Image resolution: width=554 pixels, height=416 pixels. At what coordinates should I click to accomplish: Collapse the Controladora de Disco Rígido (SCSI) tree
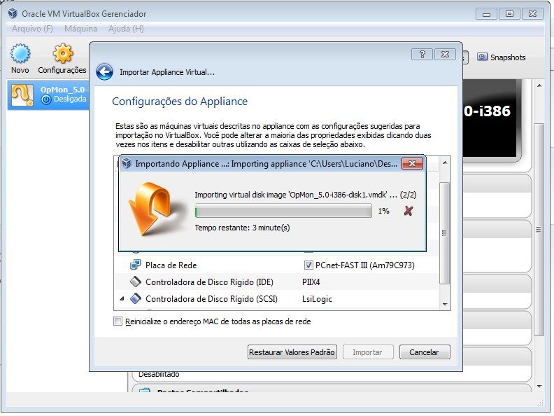122,299
